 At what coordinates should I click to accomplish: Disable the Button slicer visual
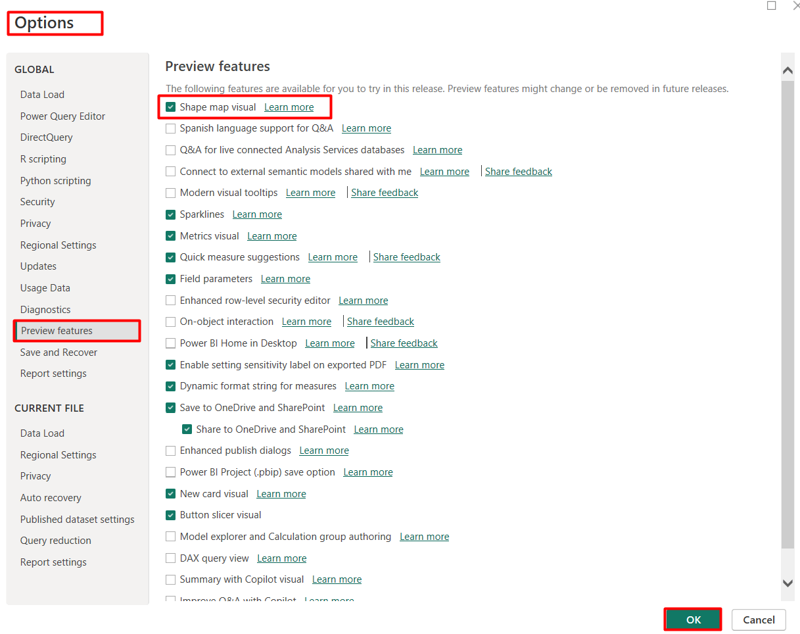tap(170, 514)
